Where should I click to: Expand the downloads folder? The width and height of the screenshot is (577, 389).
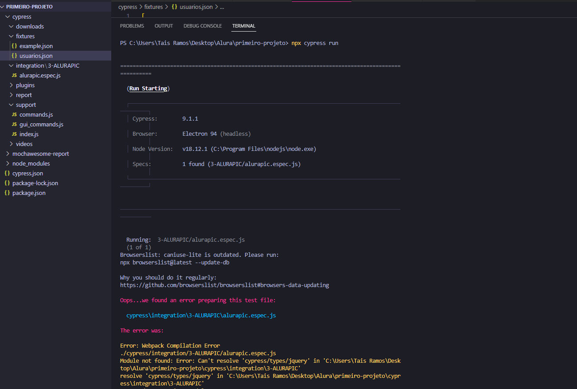12,27
